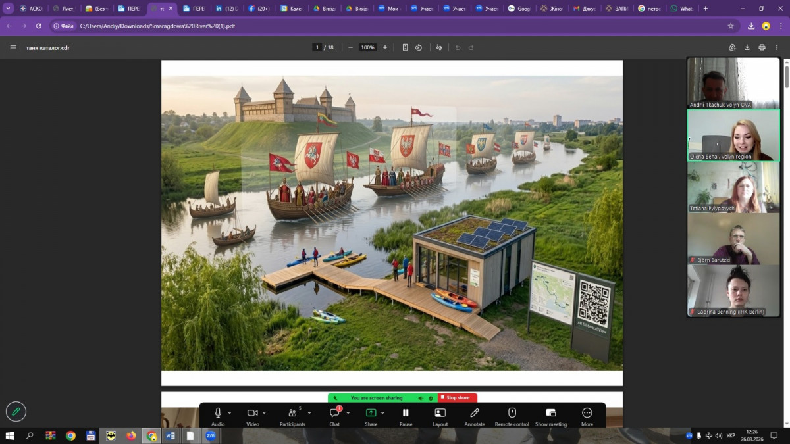790x444 pixels.
Task: Expand the Audio options arrow
Action: [x=230, y=413]
